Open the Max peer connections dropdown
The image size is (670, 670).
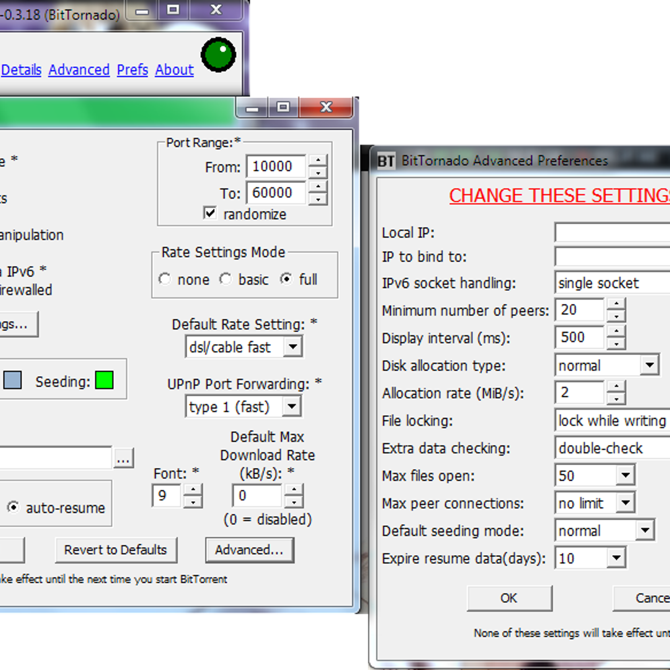click(625, 502)
